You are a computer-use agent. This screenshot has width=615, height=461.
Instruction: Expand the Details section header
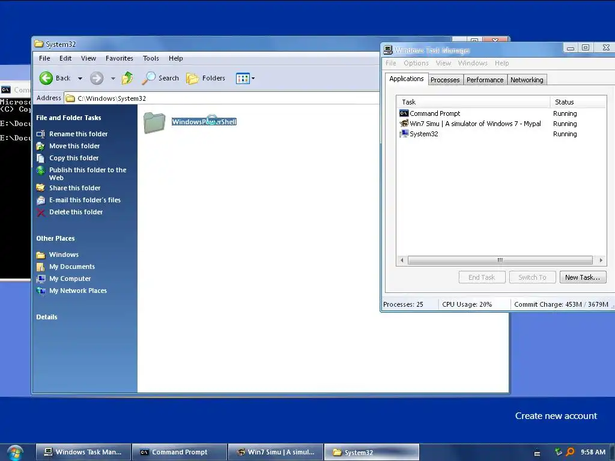pos(47,317)
